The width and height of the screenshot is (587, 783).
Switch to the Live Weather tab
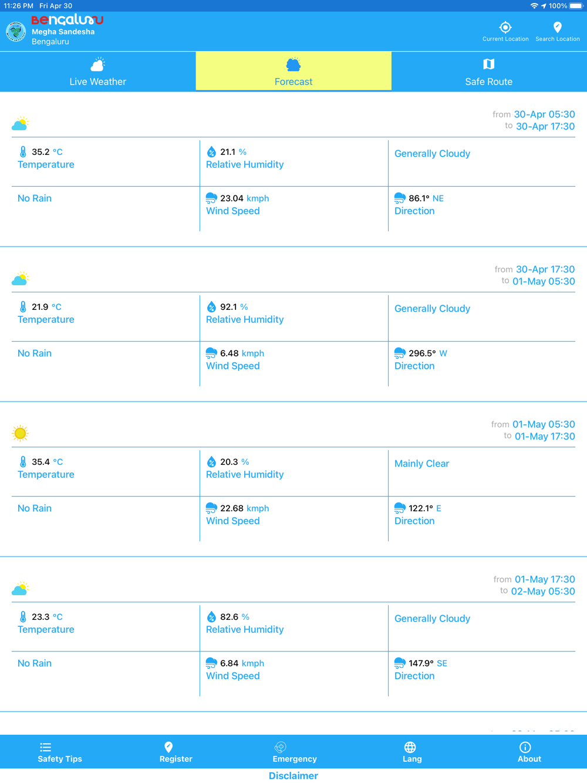(98, 71)
